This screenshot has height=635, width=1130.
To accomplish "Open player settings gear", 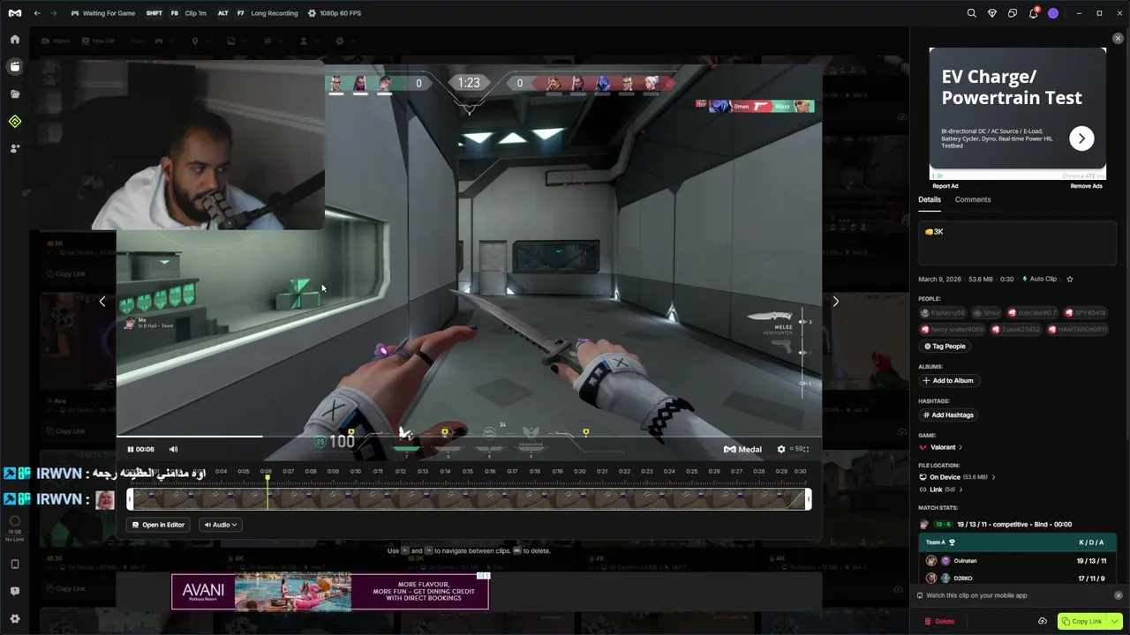I will click(x=781, y=449).
